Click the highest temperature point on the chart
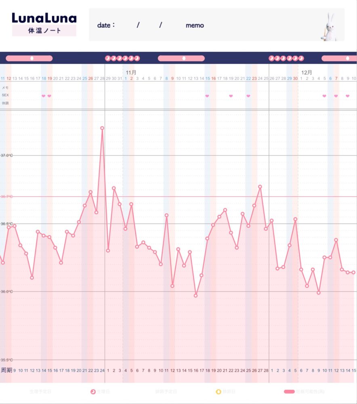 click(102, 128)
